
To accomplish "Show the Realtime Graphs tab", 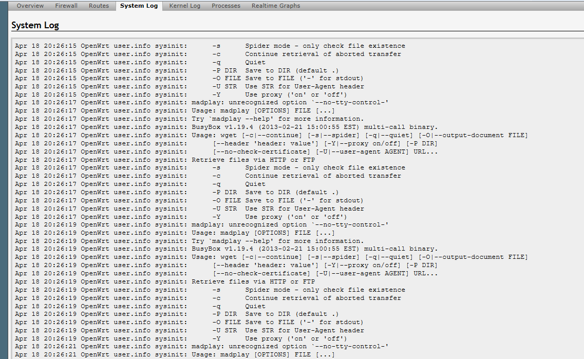I will pyautogui.click(x=276, y=6).
